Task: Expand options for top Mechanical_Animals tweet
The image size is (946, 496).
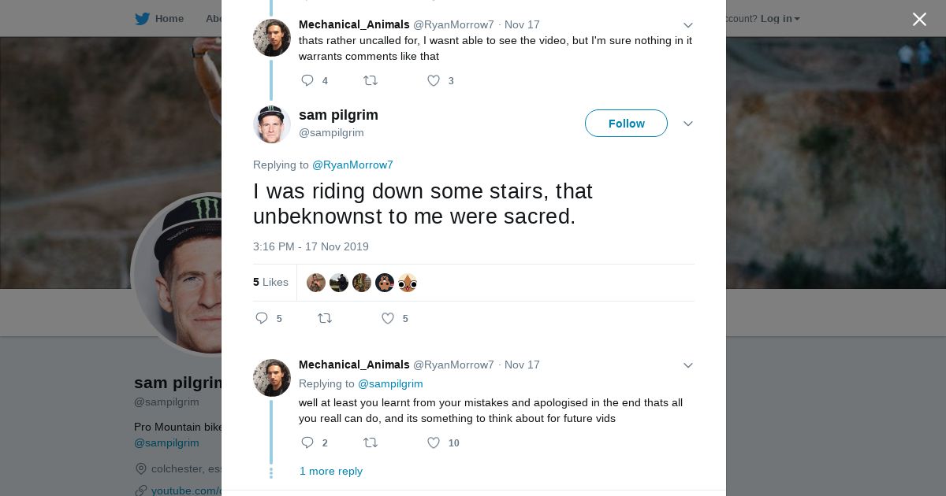Action: click(687, 25)
